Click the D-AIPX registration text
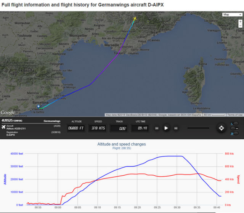244x213 pixels. 11,135
